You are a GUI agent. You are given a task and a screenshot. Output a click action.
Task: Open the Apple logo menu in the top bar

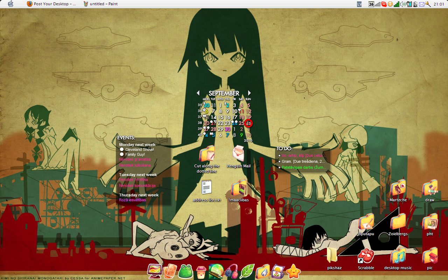(10, 4)
